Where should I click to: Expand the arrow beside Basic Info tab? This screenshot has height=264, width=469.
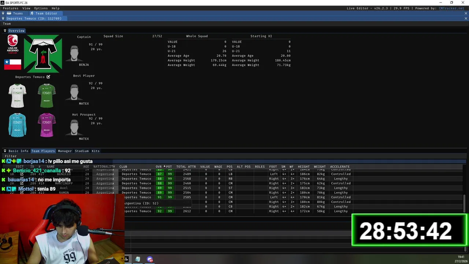5,151
